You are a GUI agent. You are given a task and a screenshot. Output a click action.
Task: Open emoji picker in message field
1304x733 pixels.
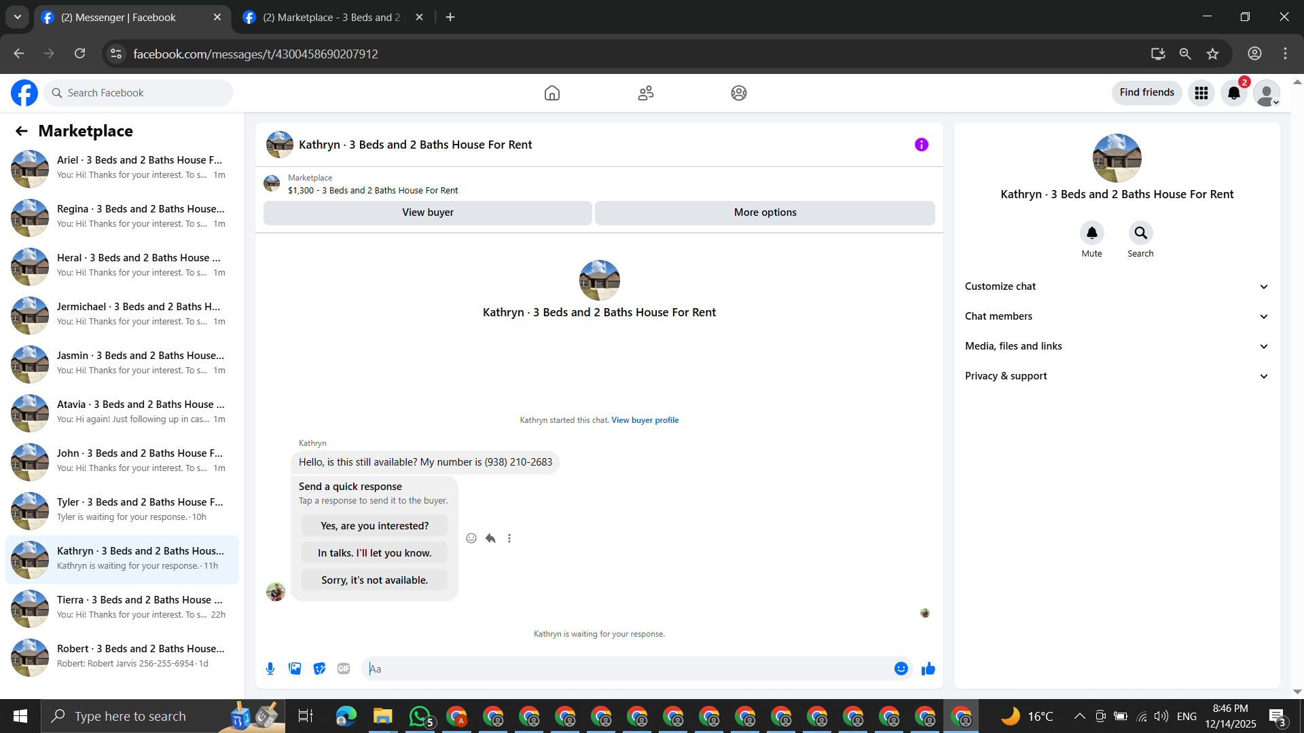coord(901,669)
